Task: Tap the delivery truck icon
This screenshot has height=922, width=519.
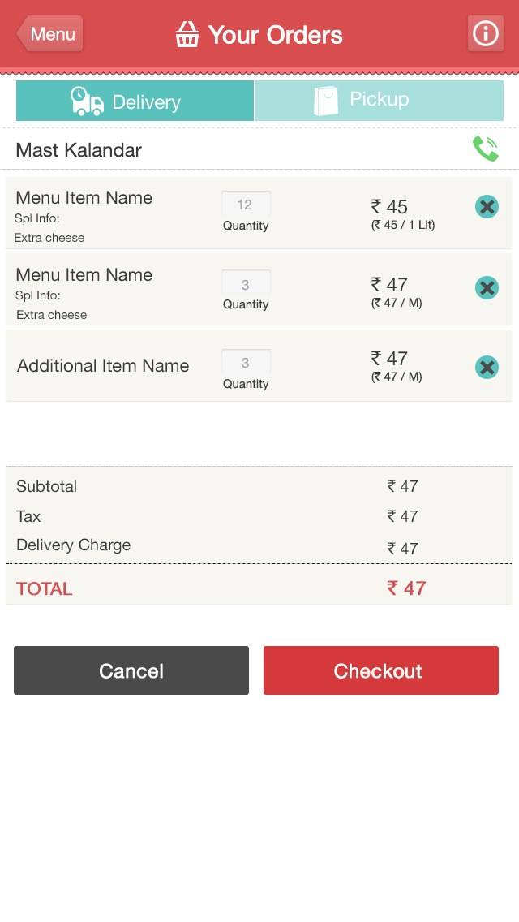Action: 88,101
